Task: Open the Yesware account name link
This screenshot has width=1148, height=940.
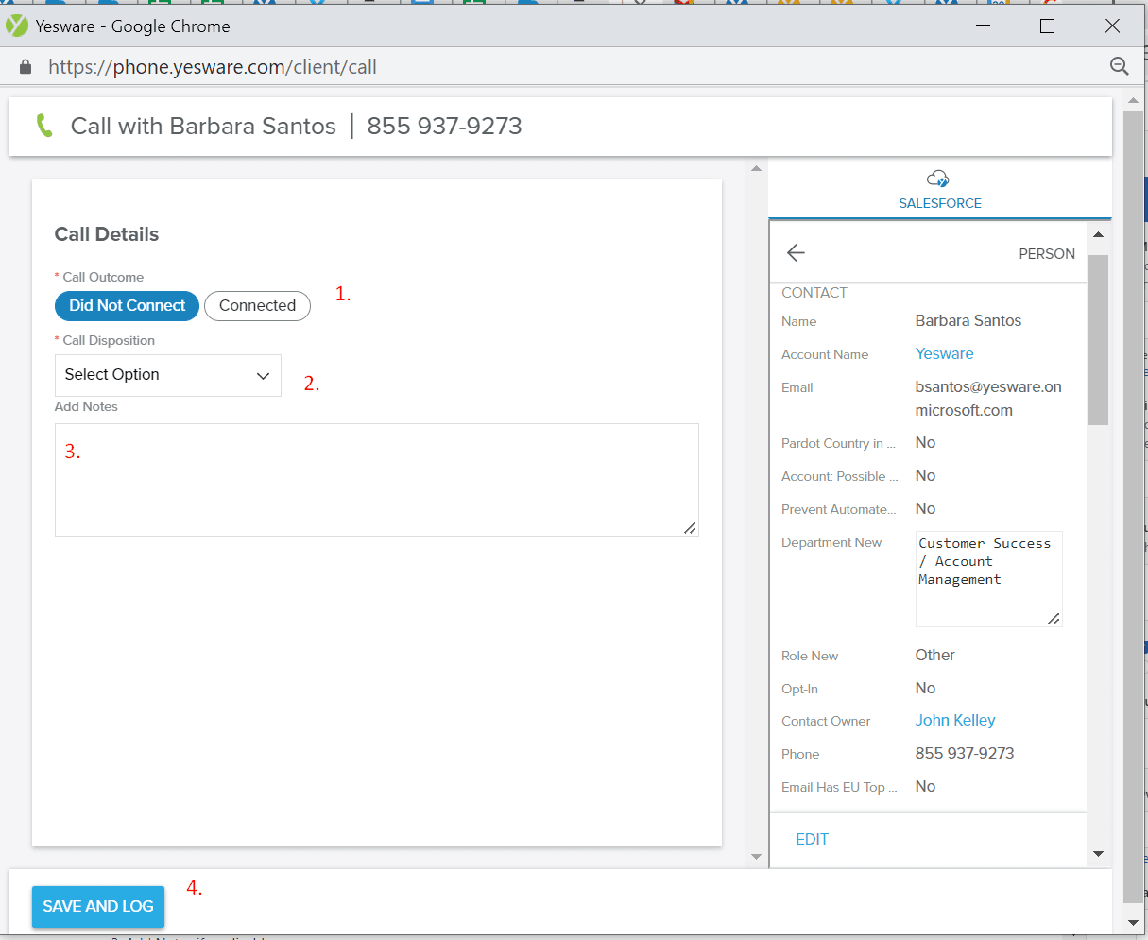Action: tap(944, 353)
